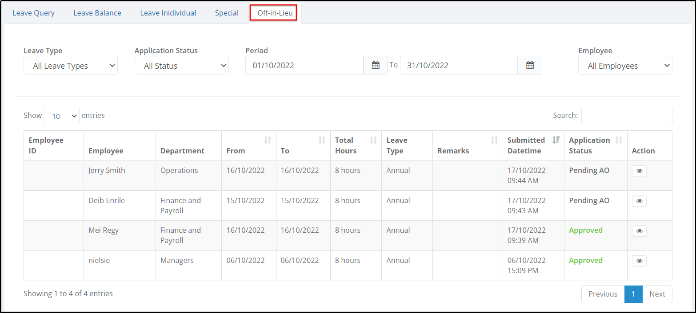Sort table by From column arrows

(x=267, y=140)
